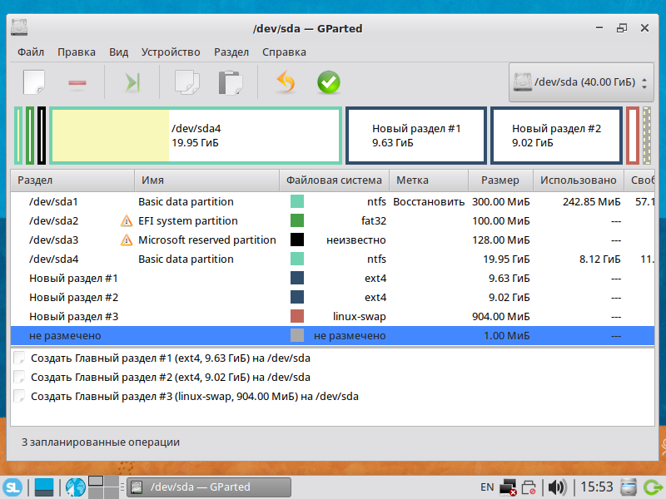Select the red linux-swap block in the disk map
Screen dimensions: 666x499
633,136
